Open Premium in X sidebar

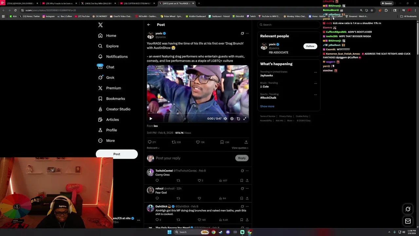(110, 88)
